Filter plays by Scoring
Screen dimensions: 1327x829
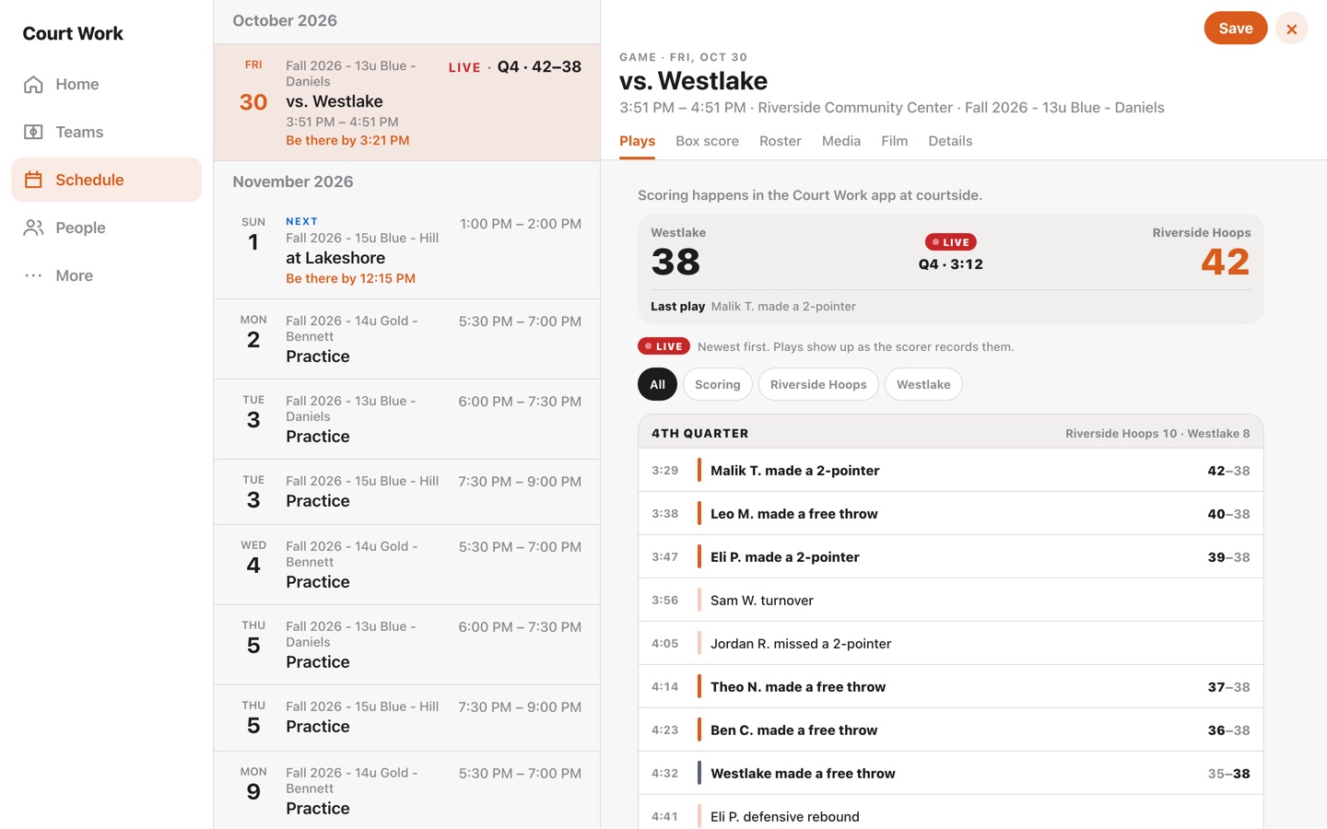point(717,384)
